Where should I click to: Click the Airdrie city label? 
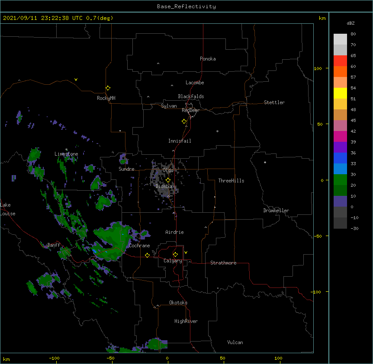coord(175,232)
